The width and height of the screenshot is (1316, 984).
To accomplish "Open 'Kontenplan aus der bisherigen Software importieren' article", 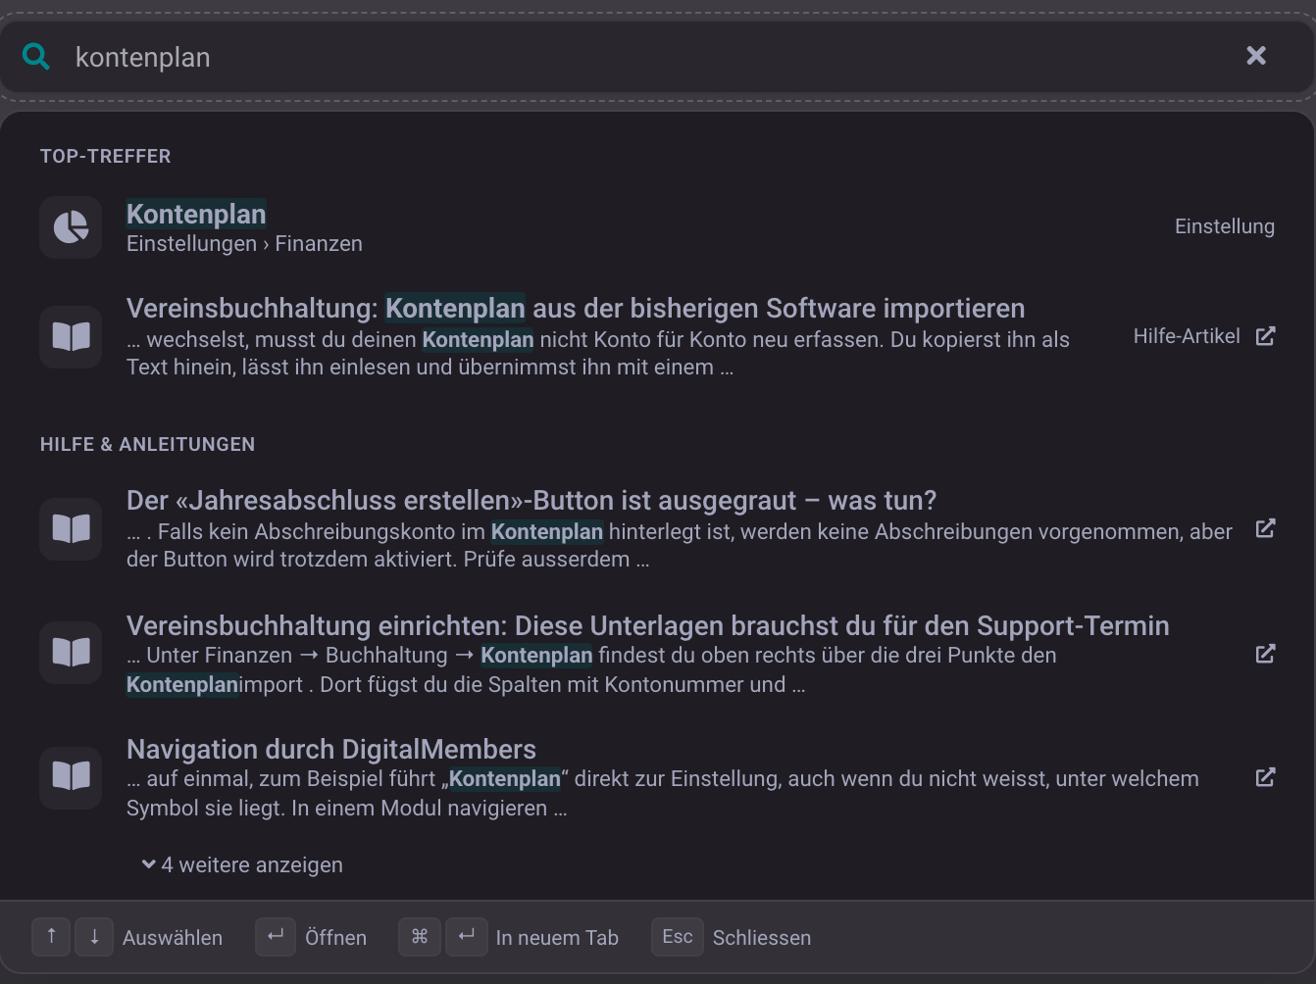I will 576,309.
